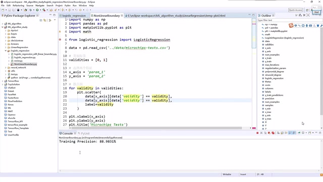Click the External Tools run icon
323x182 pixels.
(x=44, y=10)
